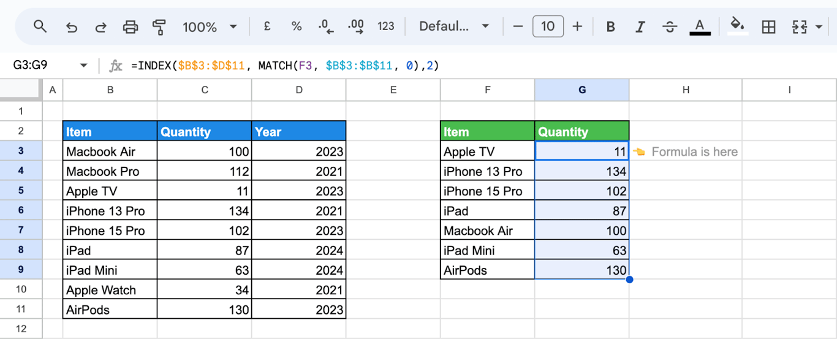Open the fill color picker
Viewport: 837px width, 339px height.
point(738,26)
